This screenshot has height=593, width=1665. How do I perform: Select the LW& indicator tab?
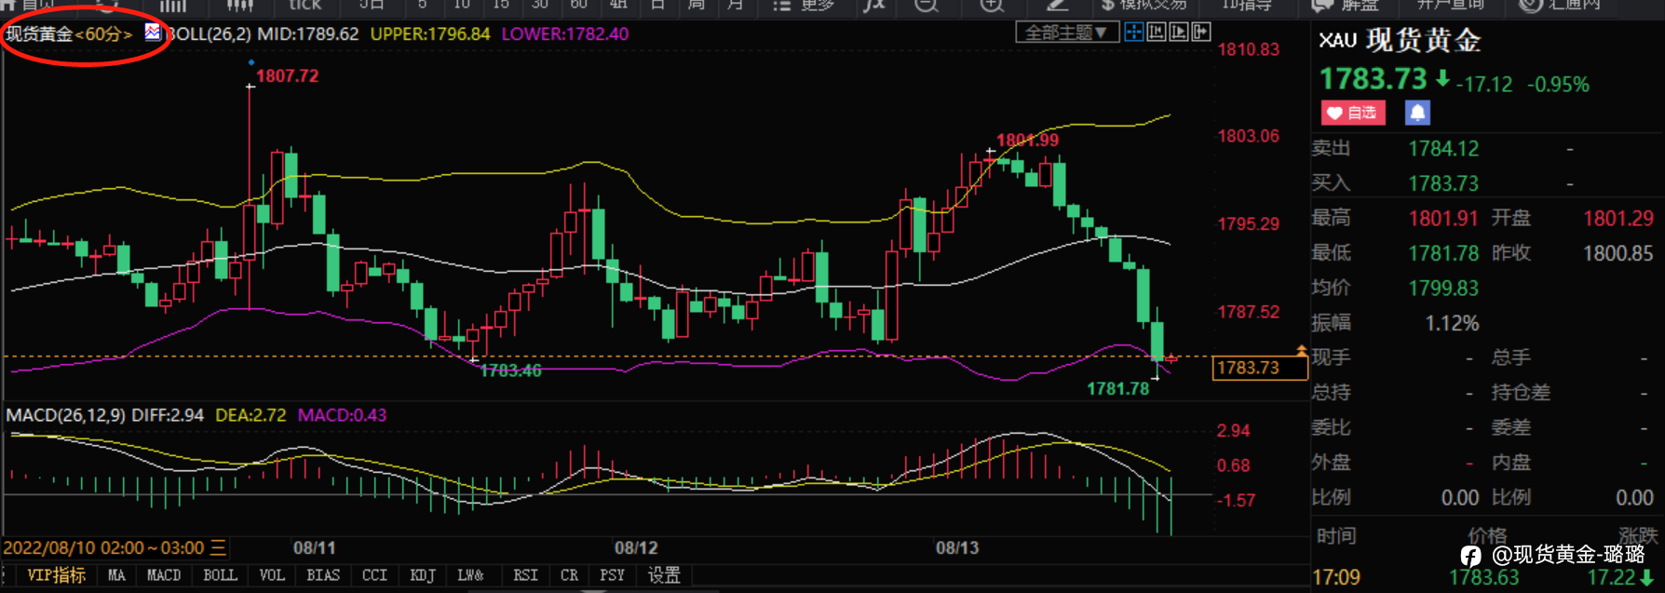(470, 575)
